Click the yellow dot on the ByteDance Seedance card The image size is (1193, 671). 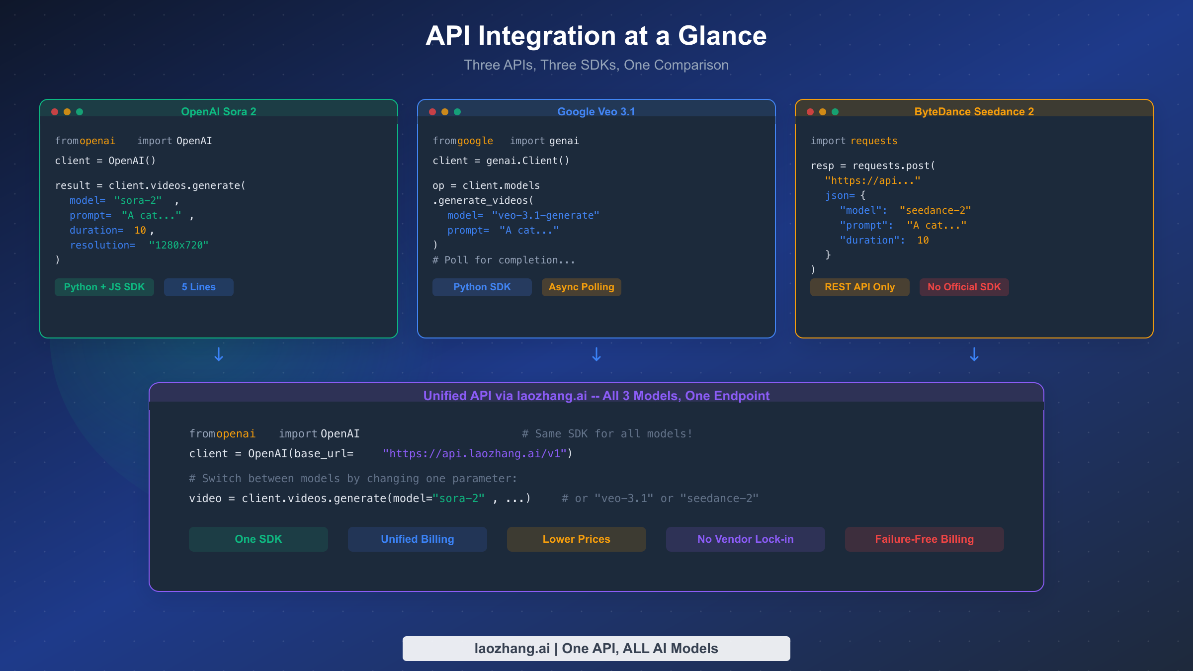point(823,112)
